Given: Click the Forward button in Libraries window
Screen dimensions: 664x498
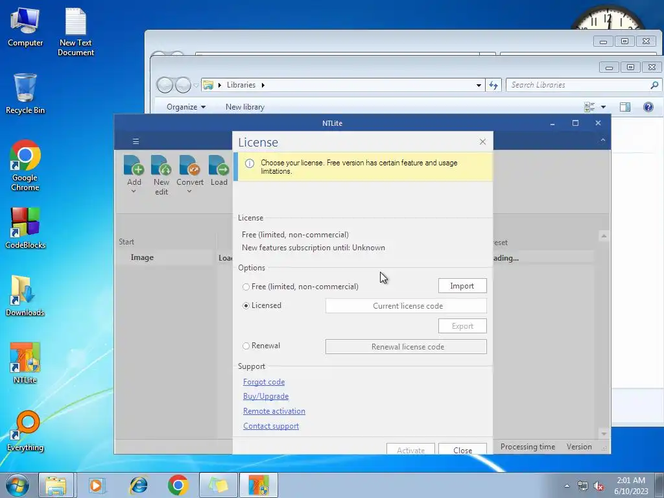Looking at the screenshot, I should (183, 85).
